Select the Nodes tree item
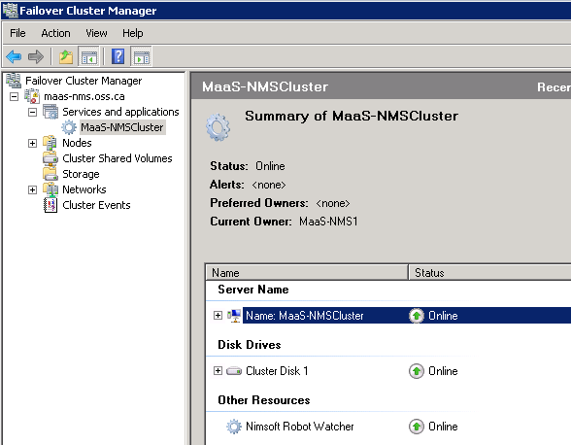The image size is (571, 445). pos(77,143)
